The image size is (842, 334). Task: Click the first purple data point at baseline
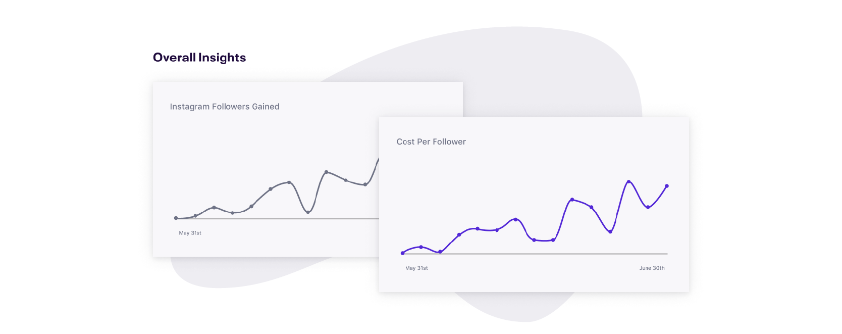(x=402, y=253)
